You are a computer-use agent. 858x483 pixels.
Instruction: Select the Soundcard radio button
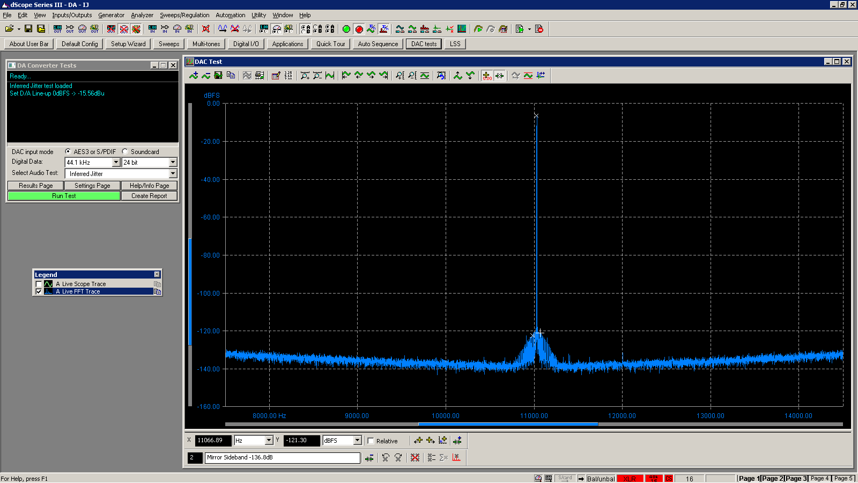125,152
